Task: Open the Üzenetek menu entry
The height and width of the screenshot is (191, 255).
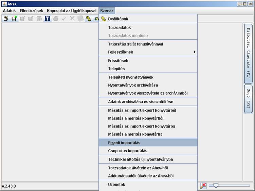Action: [148, 185]
